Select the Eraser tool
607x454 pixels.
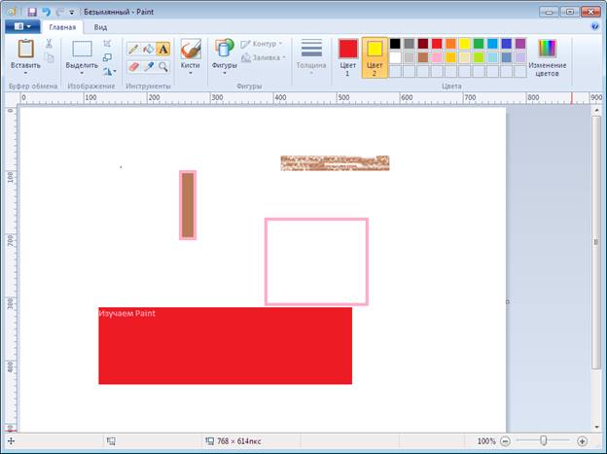pos(133,66)
